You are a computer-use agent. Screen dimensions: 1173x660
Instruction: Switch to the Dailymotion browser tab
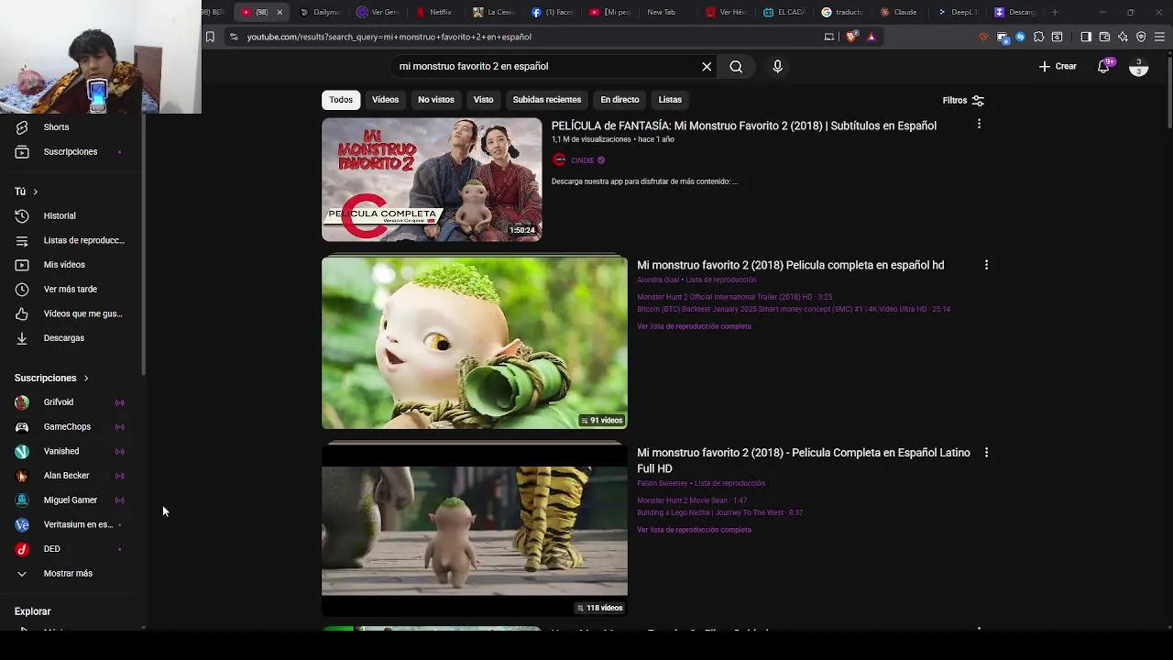321,12
